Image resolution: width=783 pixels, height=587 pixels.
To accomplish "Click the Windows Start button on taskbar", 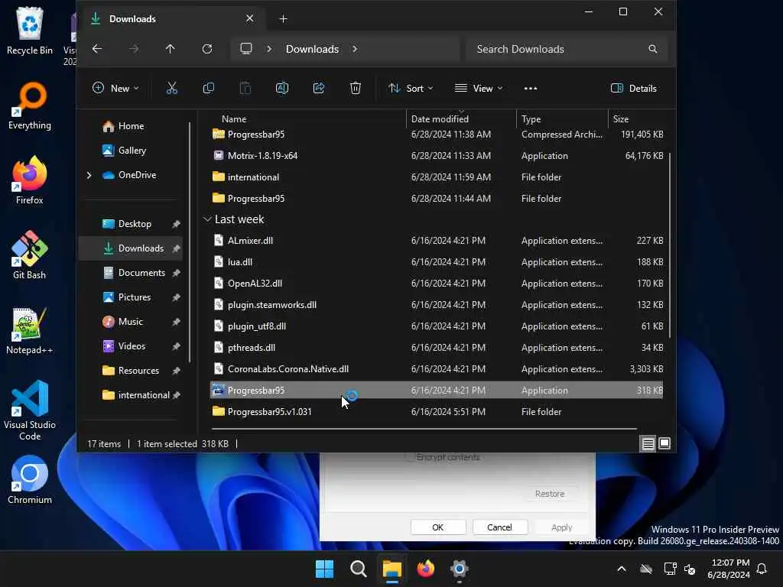I will pos(324,569).
